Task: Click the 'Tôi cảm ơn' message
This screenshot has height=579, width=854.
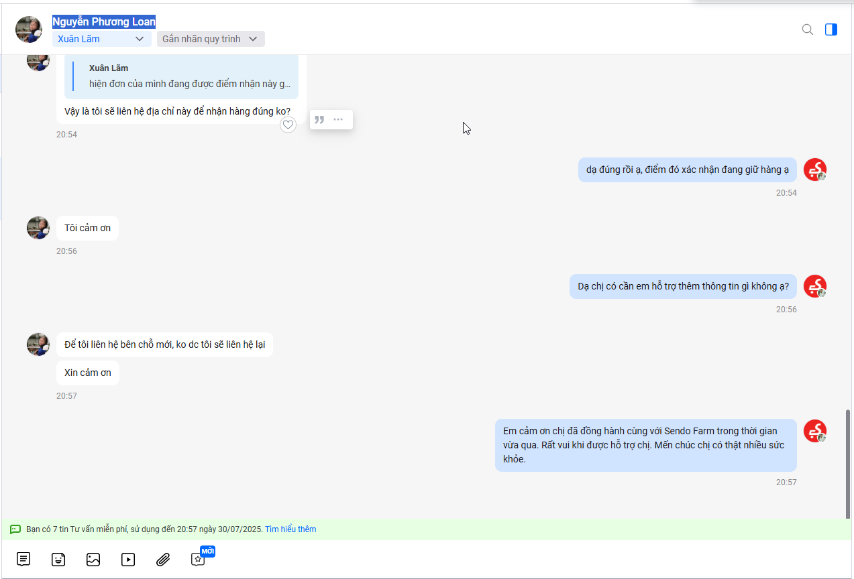Action: 87,228
